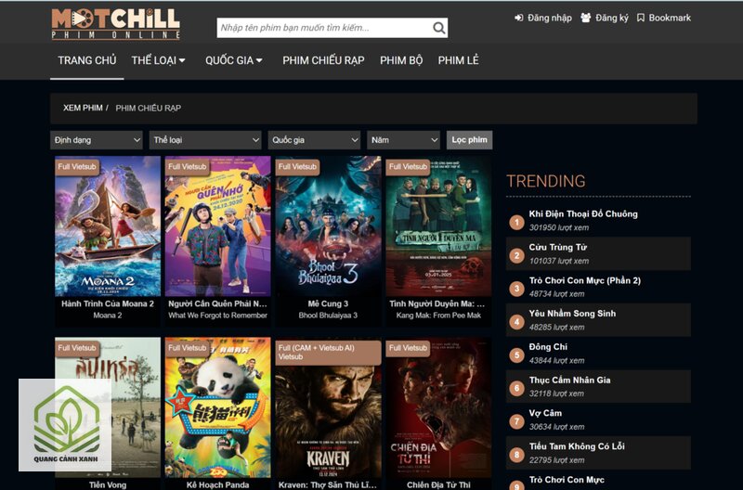Click trending rank badge number 1
743x490 pixels.
(516, 222)
